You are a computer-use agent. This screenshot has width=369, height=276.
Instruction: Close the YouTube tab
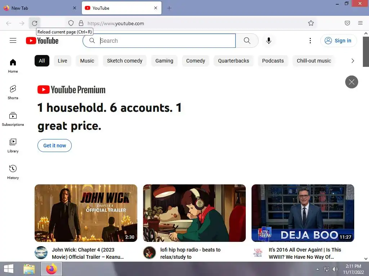click(x=156, y=8)
